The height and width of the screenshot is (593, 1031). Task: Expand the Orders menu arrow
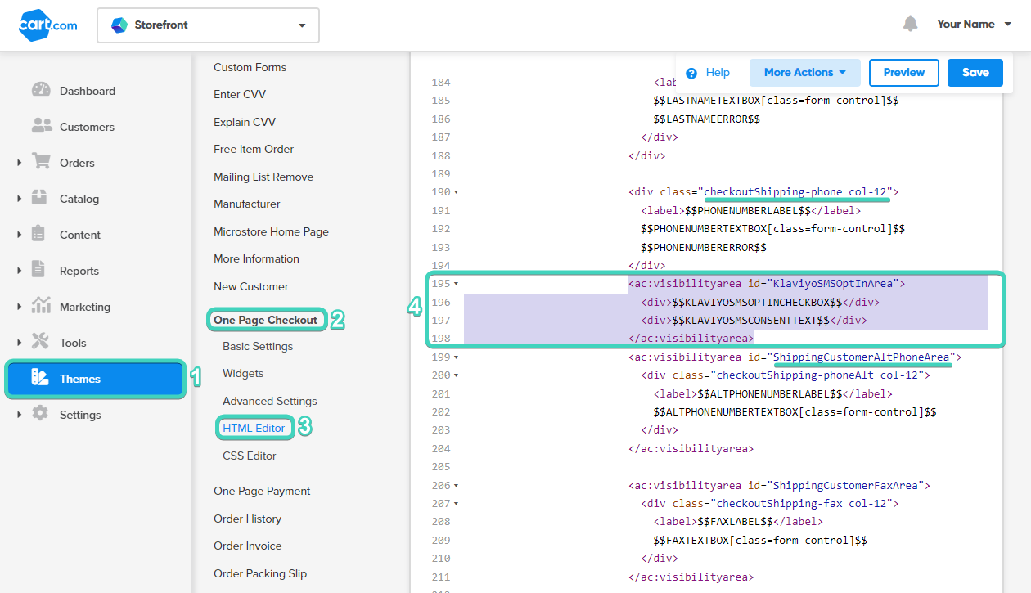[x=20, y=163]
